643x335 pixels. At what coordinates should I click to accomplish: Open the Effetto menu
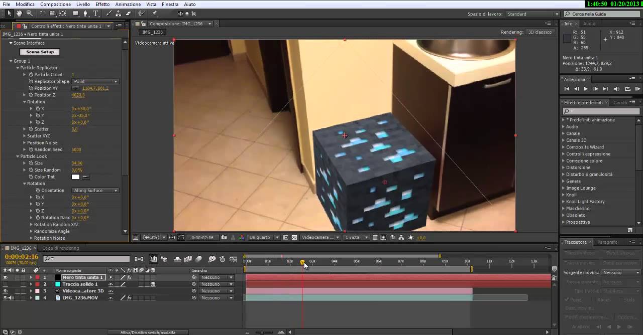pos(102,4)
